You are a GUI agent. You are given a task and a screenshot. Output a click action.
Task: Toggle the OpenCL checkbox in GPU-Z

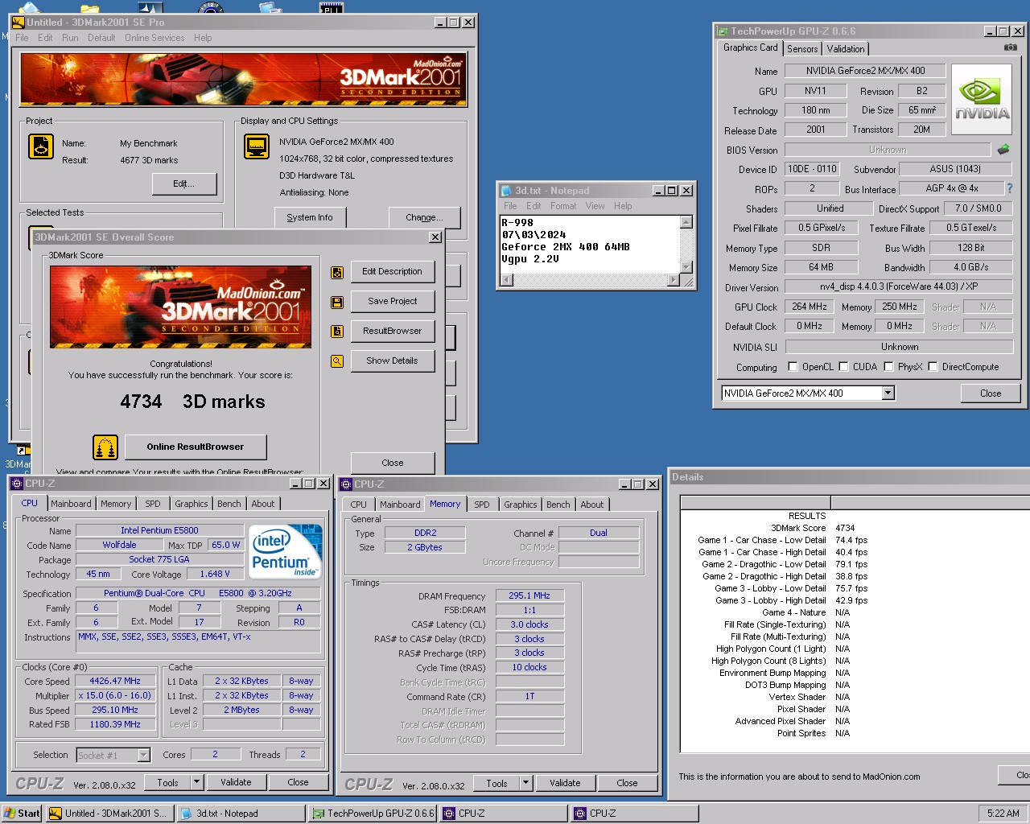[x=793, y=367]
